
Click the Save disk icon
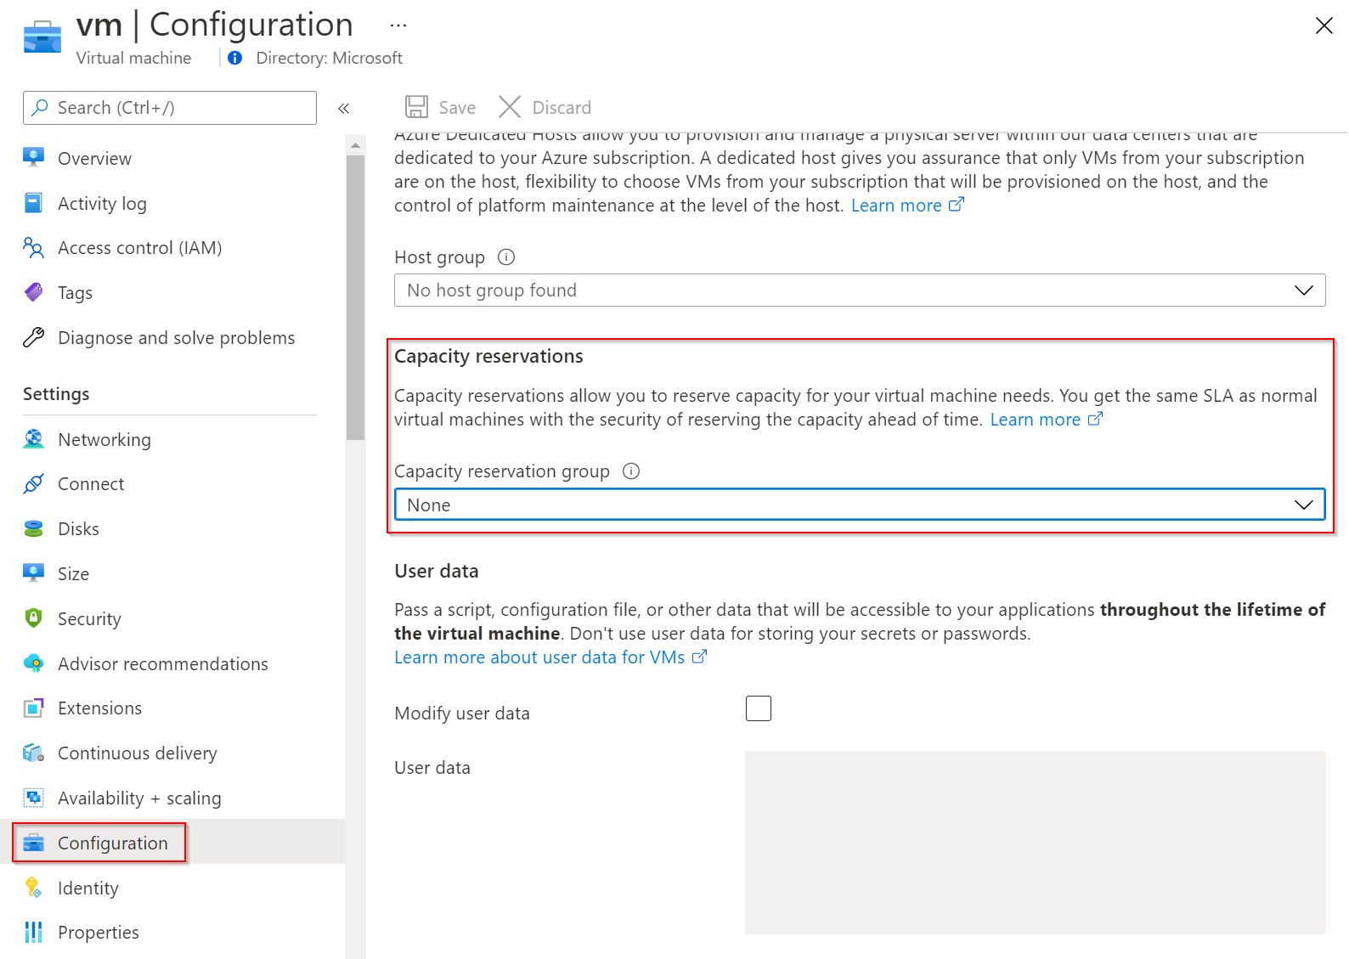(x=416, y=107)
